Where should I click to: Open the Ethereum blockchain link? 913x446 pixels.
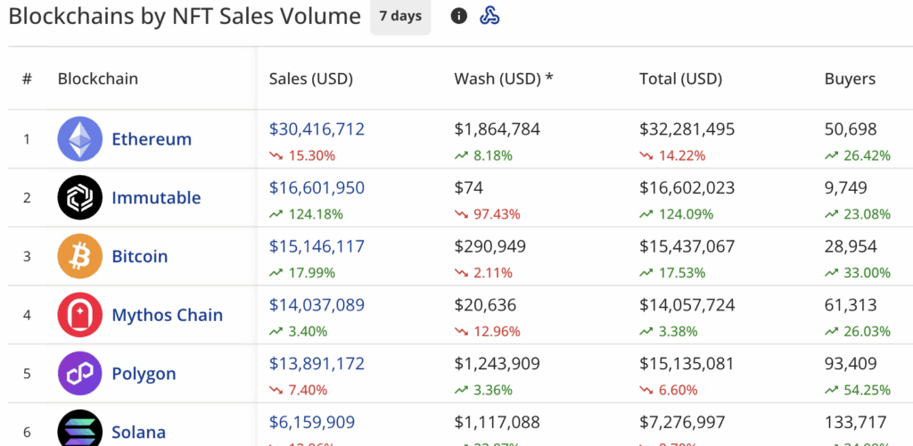point(152,139)
